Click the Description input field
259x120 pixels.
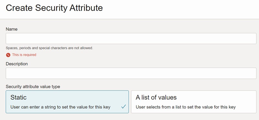131,73
